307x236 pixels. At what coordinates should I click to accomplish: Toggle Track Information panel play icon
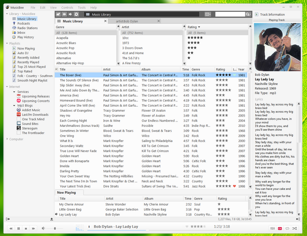coord(256,14)
